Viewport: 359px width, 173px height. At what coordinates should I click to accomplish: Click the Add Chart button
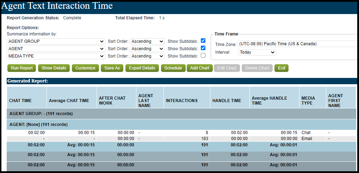pyautogui.click(x=200, y=68)
